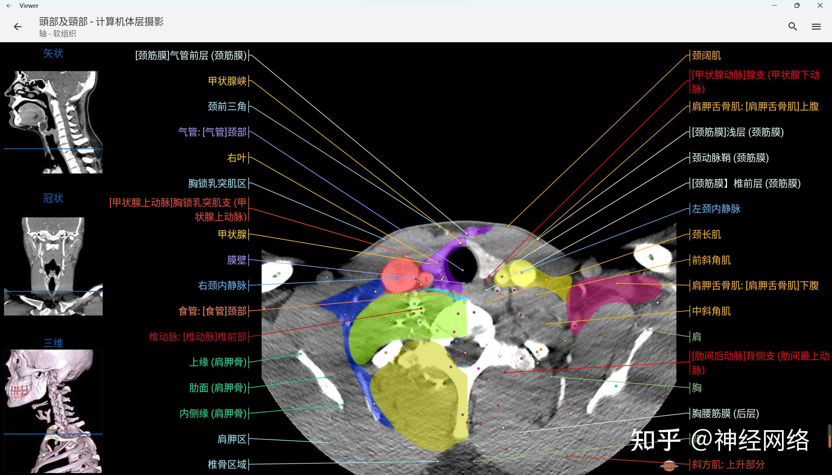Click the 颈阔肌 label on right
The width and height of the screenshot is (832, 475).
pyautogui.click(x=706, y=56)
